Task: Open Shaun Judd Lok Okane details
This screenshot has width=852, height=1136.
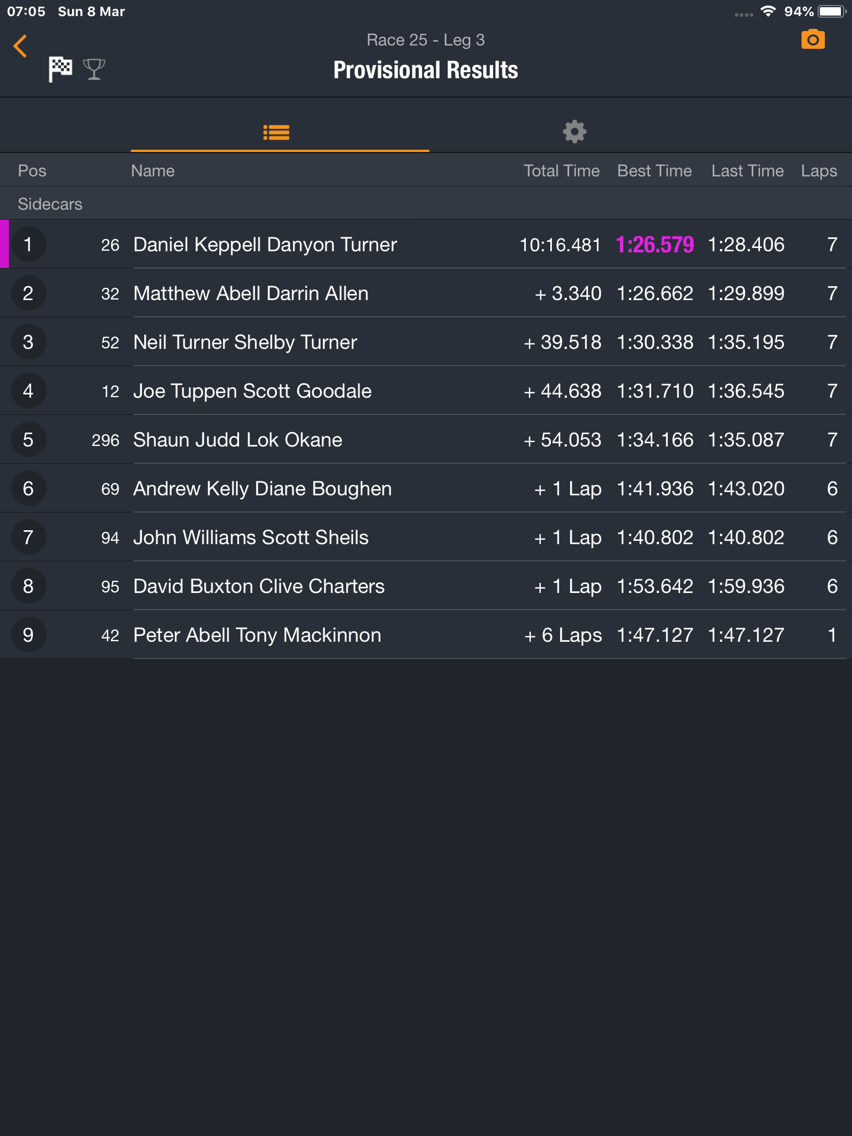Action: point(426,439)
